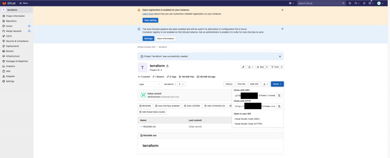Copy the HTTP clone URL
Screen dimensions: 390x158
coord(279,106)
